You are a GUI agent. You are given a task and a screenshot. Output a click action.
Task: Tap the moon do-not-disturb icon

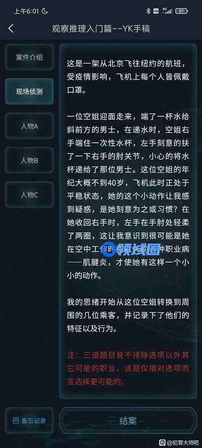(x=44, y=11)
